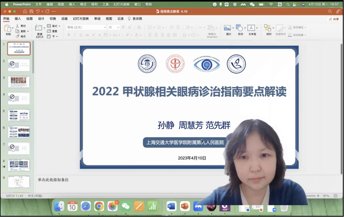Image resolution: width=344 pixels, height=217 pixels.
Task: Open PowerPoint from the Dock
Action: (x=185, y=206)
